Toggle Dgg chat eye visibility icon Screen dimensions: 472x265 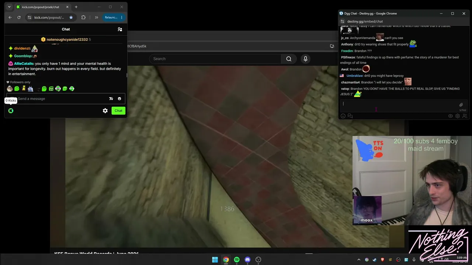(450, 116)
